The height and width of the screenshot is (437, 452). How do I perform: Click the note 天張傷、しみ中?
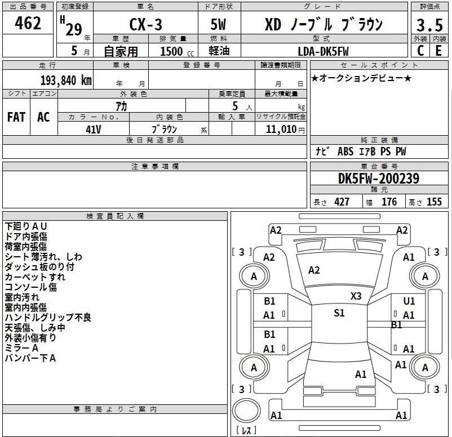tap(35, 328)
